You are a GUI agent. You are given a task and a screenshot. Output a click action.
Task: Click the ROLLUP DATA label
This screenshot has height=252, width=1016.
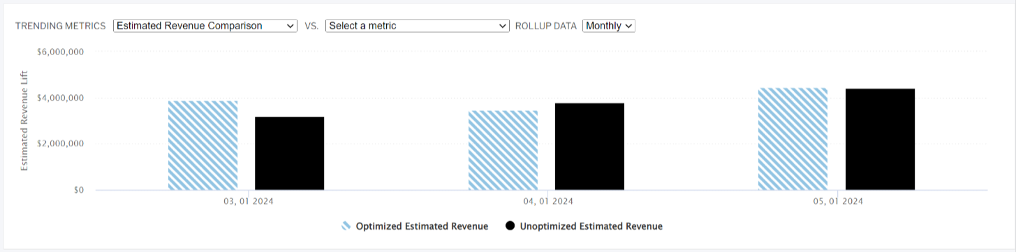coord(546,26)
